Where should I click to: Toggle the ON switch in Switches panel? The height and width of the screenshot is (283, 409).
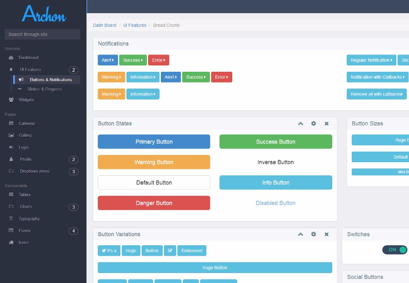(x=395, y=250)
